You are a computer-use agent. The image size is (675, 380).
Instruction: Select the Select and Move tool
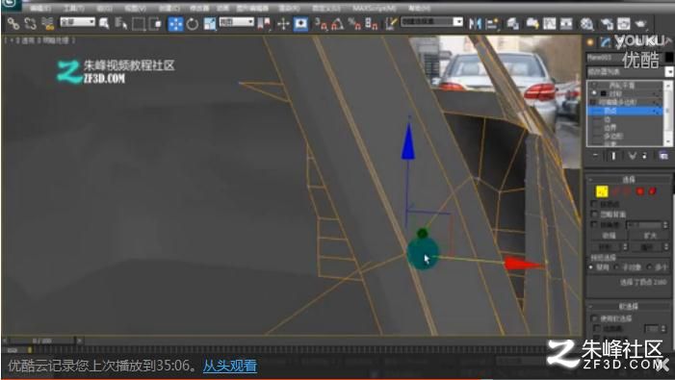[x=175, y=24]
